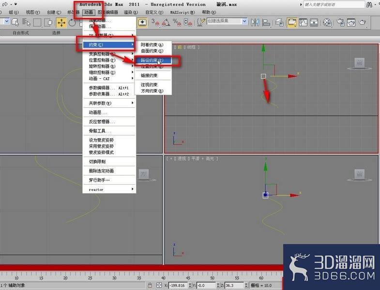Expand the 位置控制器(P) submenu

coord(109,60)
